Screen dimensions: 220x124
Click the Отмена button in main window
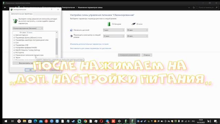(x=147, y=55)
